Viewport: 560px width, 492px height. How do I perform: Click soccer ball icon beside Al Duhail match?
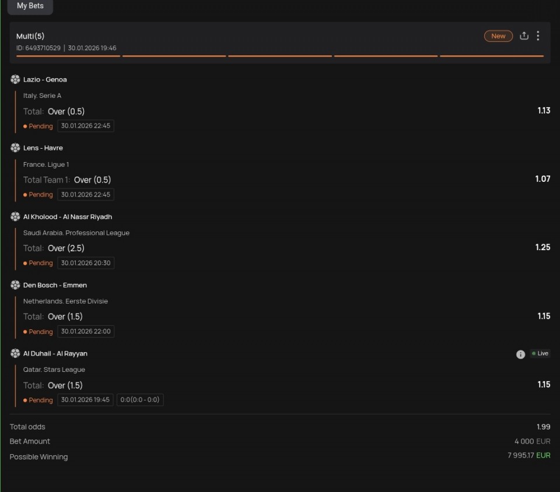pos(15,354)
